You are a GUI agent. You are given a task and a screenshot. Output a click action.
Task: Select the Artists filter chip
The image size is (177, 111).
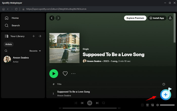tap(9, 44)
